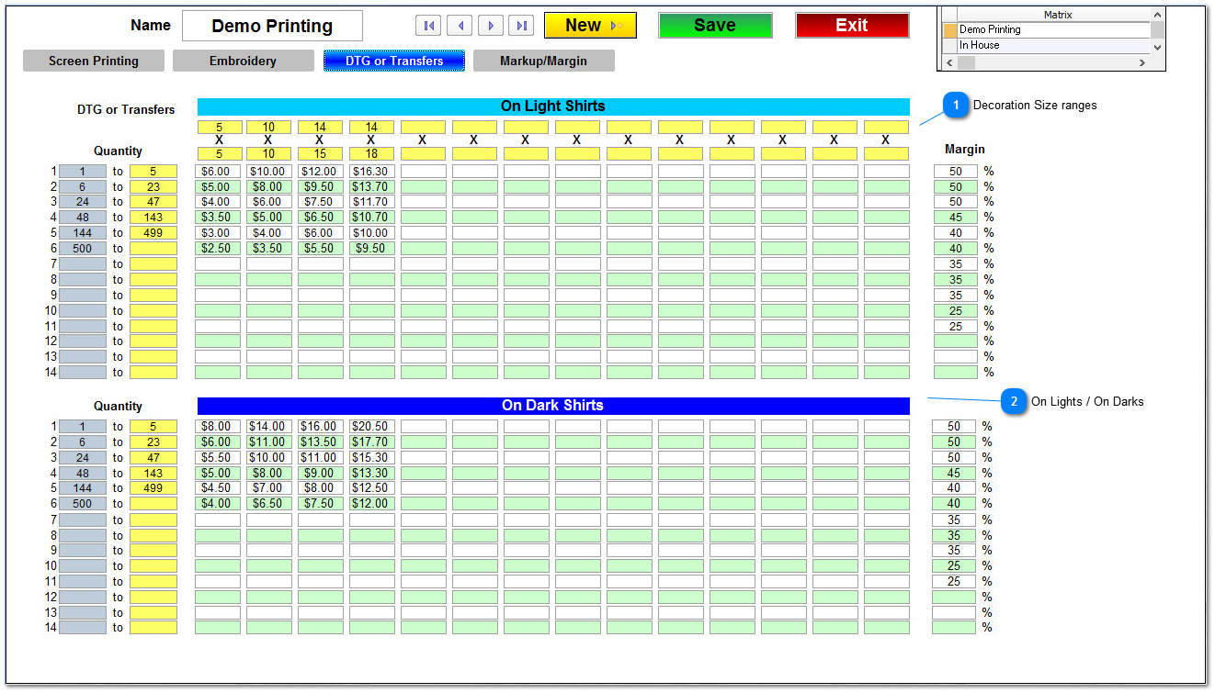The height and width of the screenshot is (693, 1215).
Task: Exit the matrix editor
Action: [x=851, y=25]
